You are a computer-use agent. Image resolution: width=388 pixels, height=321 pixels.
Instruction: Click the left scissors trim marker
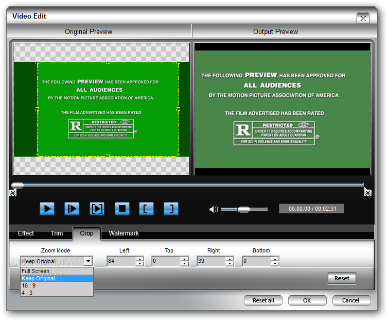coord(13,193)
